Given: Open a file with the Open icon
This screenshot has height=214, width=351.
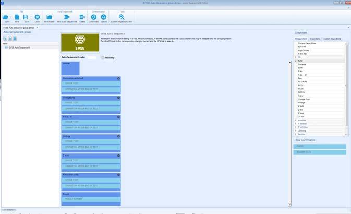Looking at the screenshot, I should pyautogui.click(x=5, y=17).
